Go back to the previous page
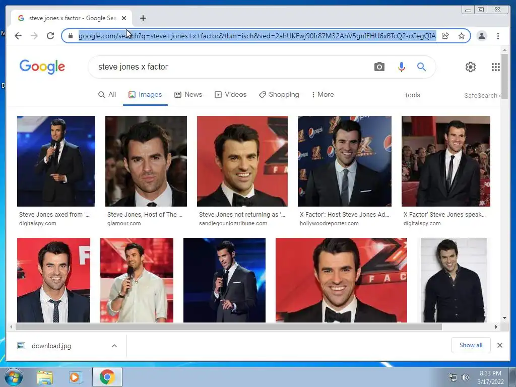This screenshot has width=516, height=387. click(x=18, y=36)
